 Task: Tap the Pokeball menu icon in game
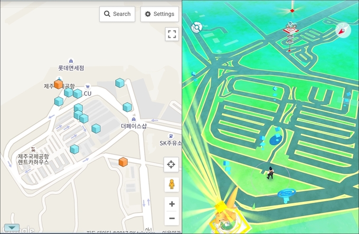tap(197, 27)
